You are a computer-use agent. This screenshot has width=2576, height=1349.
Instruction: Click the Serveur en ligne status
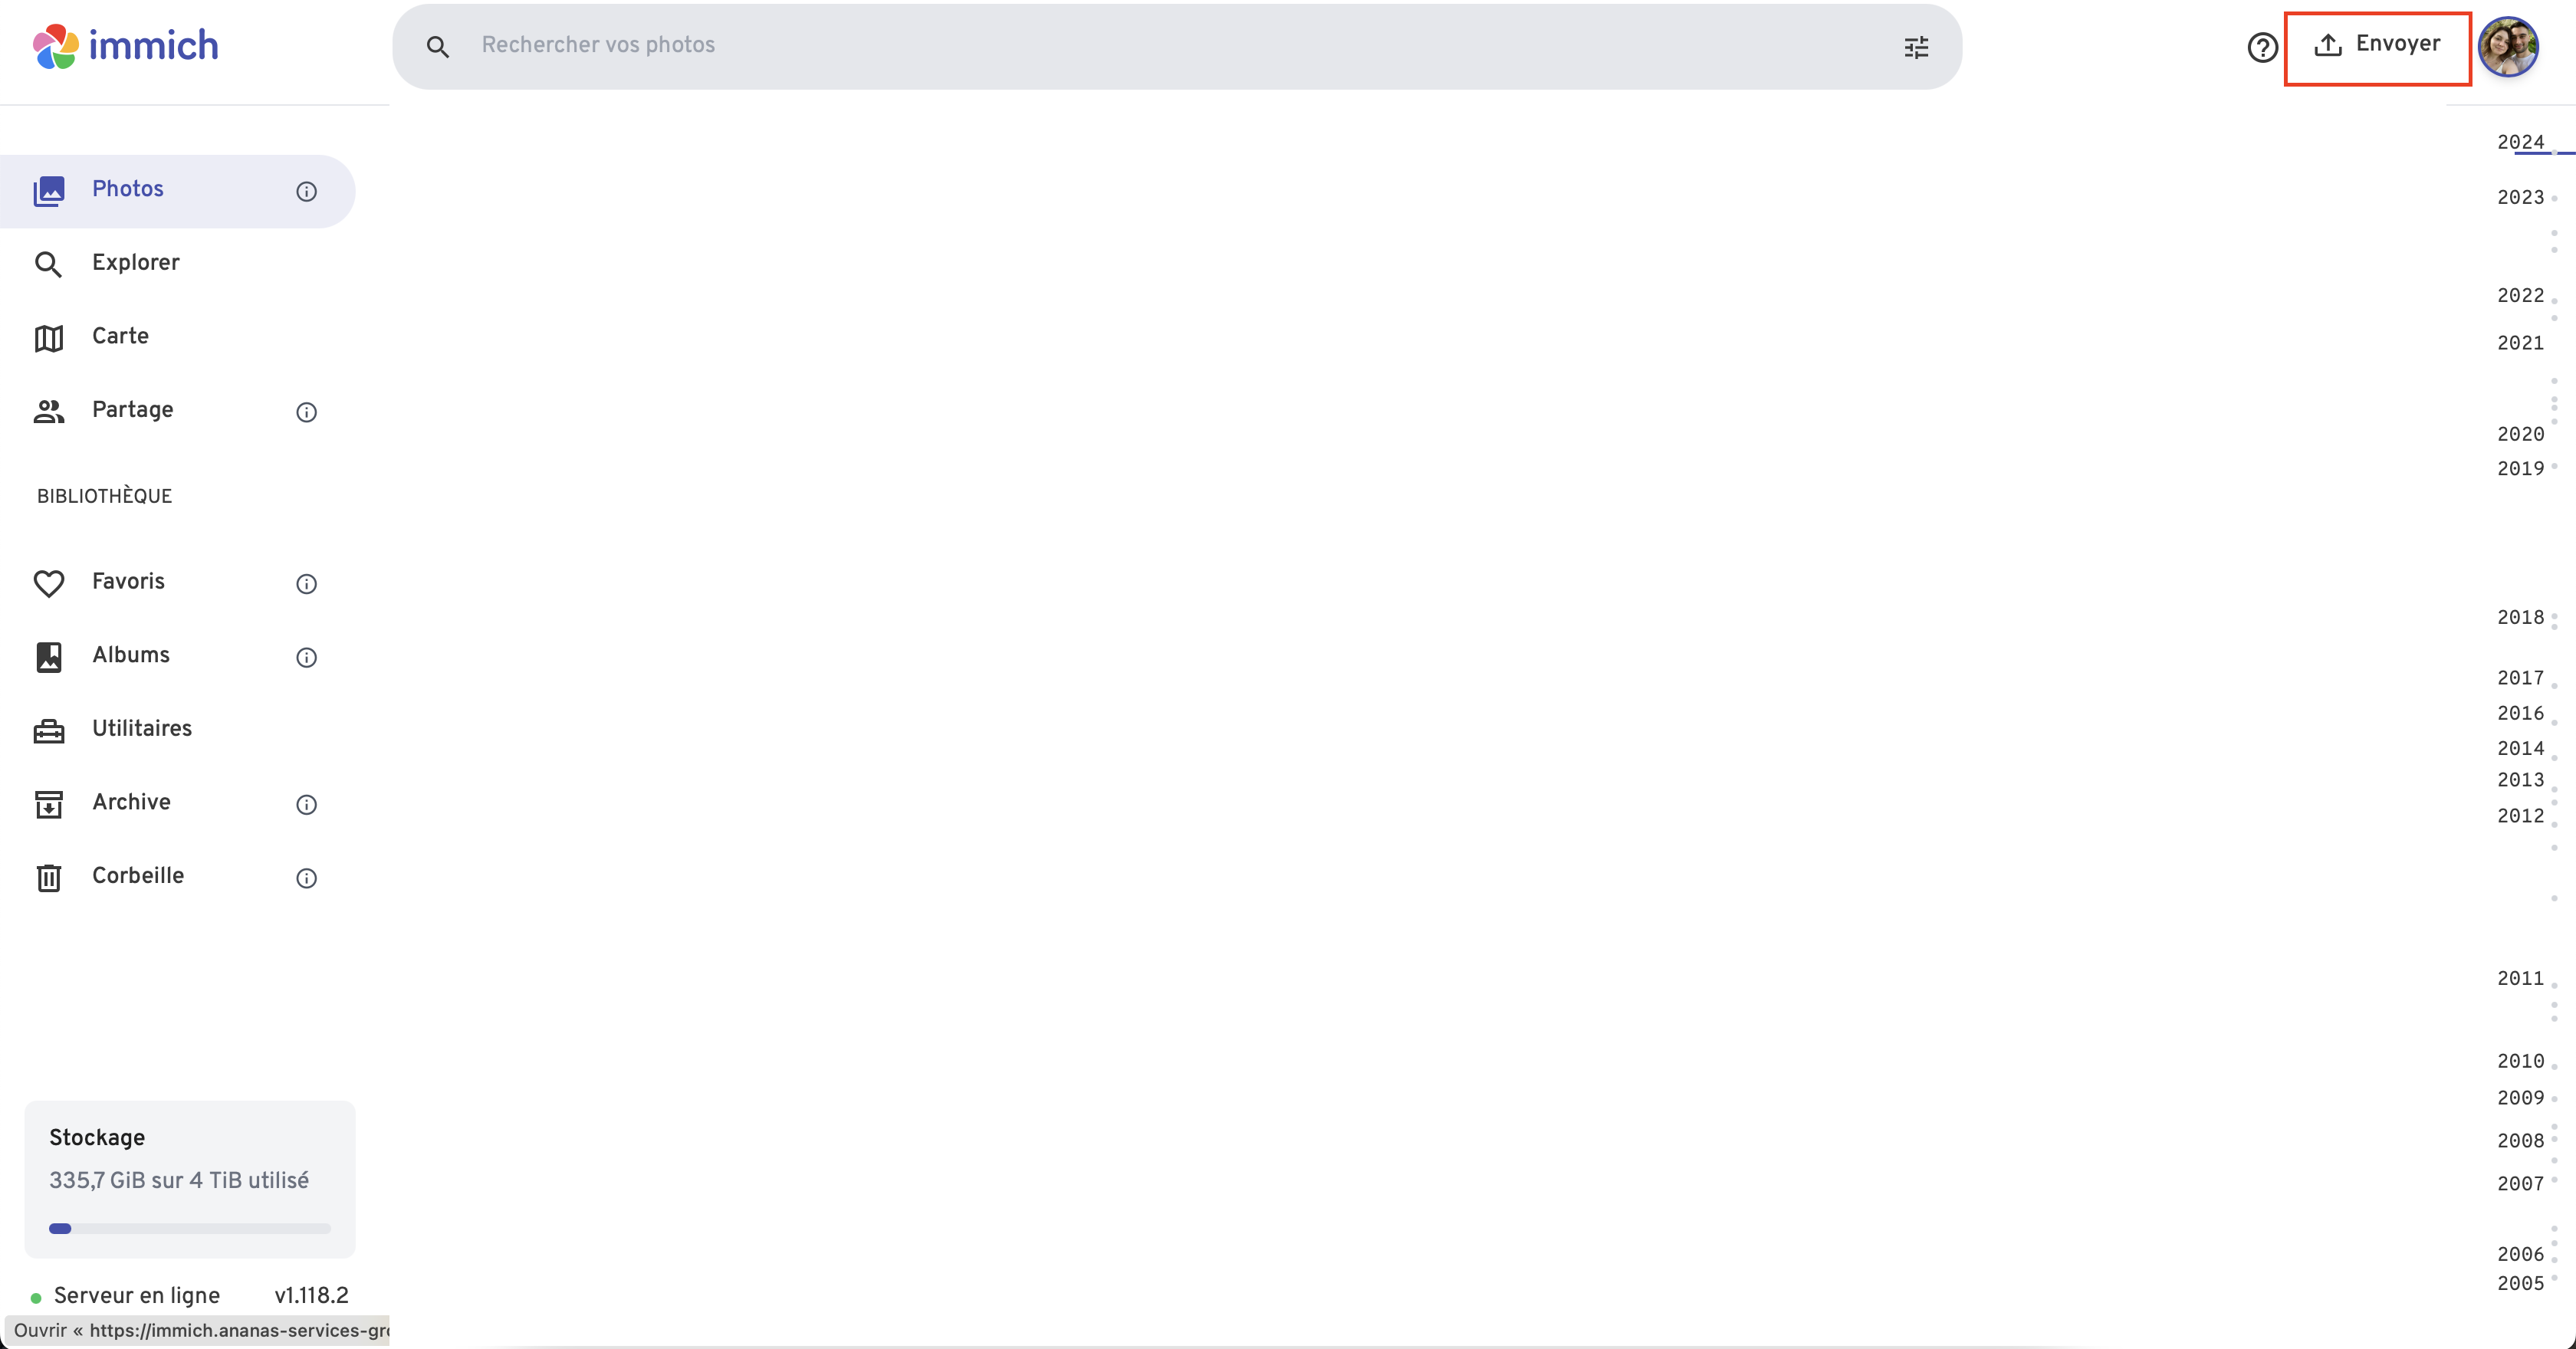pos(136,1295)
